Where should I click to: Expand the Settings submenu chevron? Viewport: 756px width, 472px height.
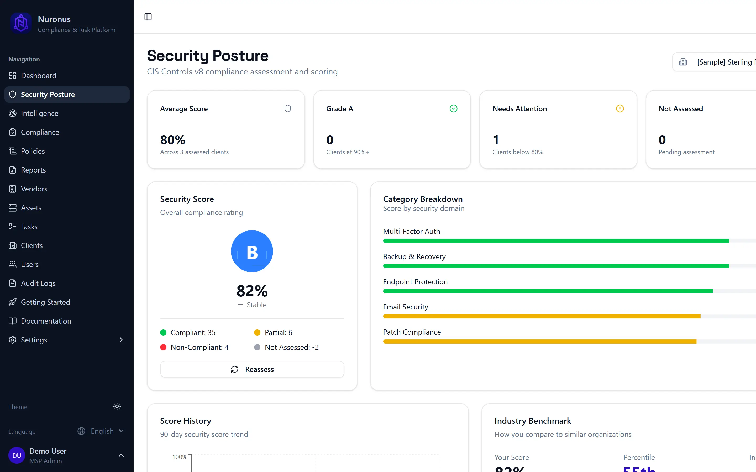pos(121,340)
